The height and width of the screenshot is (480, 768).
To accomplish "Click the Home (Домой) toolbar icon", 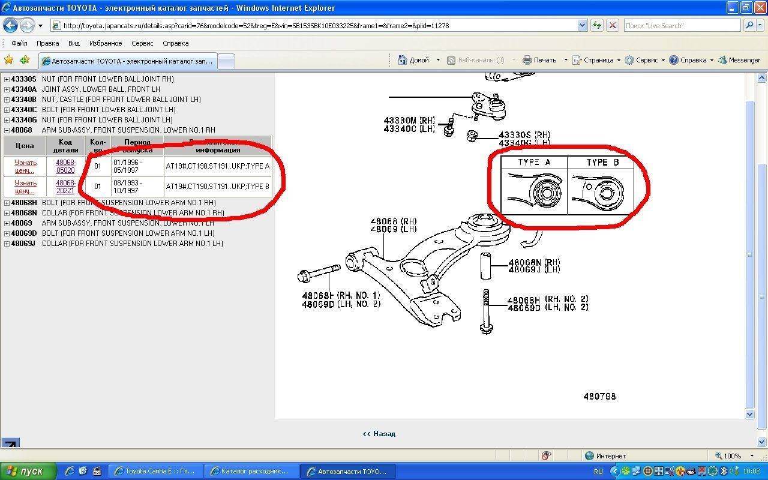I will tap(403, 60).
